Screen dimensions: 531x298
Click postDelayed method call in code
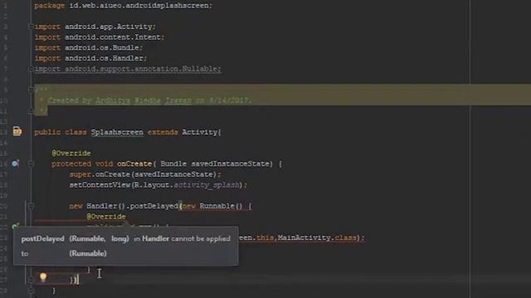click(x=154, y=206)
